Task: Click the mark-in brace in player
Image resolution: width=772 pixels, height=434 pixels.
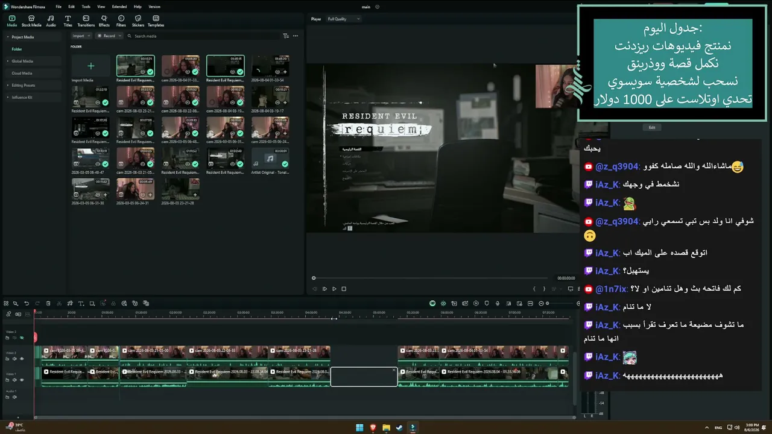Action: coord(534,289)
